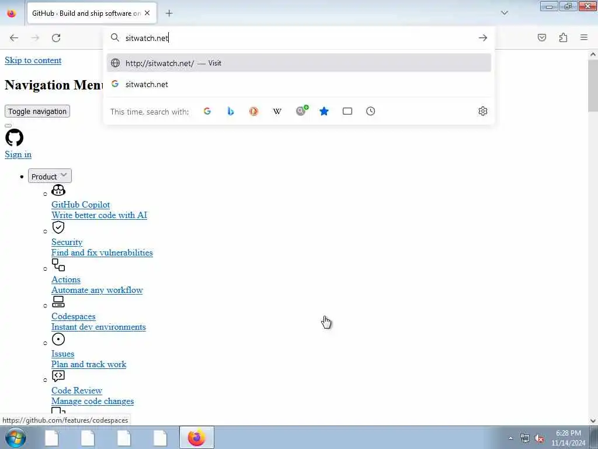The height and width of the screenshot is (449, 598).
Task: Open Windows Start menu
Action: pyautogui.click(x=16, y=437)
